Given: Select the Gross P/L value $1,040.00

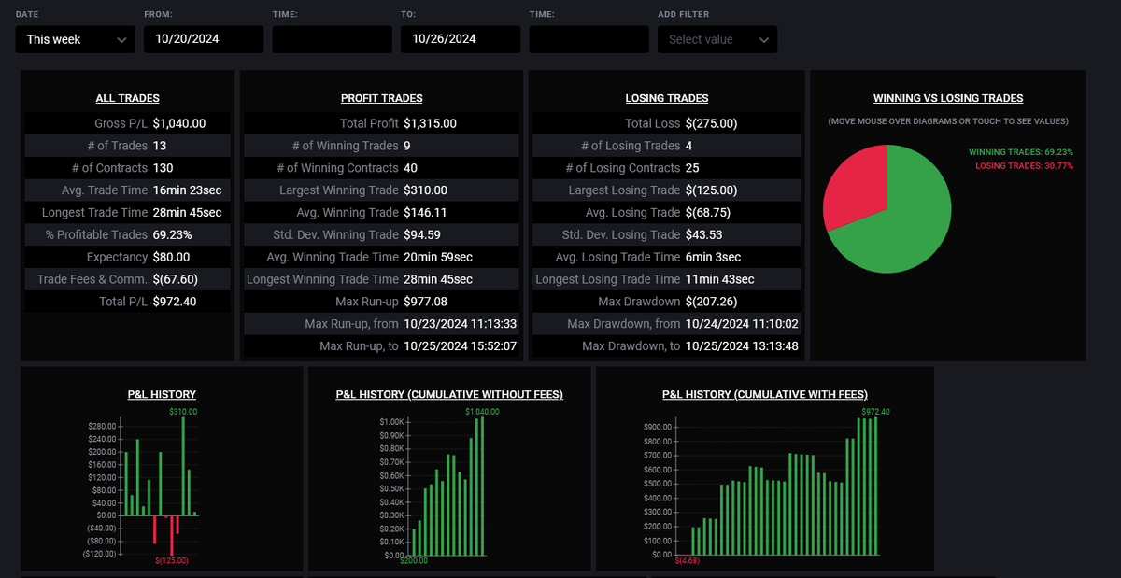Looking at the screenshot, I should tap(179, 123).
